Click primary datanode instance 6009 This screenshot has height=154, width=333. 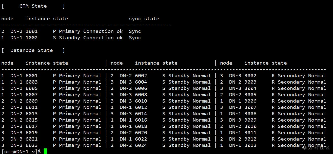31,101
